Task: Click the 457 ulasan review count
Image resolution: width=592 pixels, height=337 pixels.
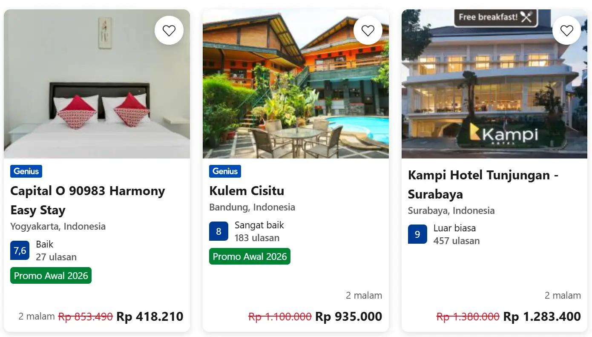Action: [456, 241]
